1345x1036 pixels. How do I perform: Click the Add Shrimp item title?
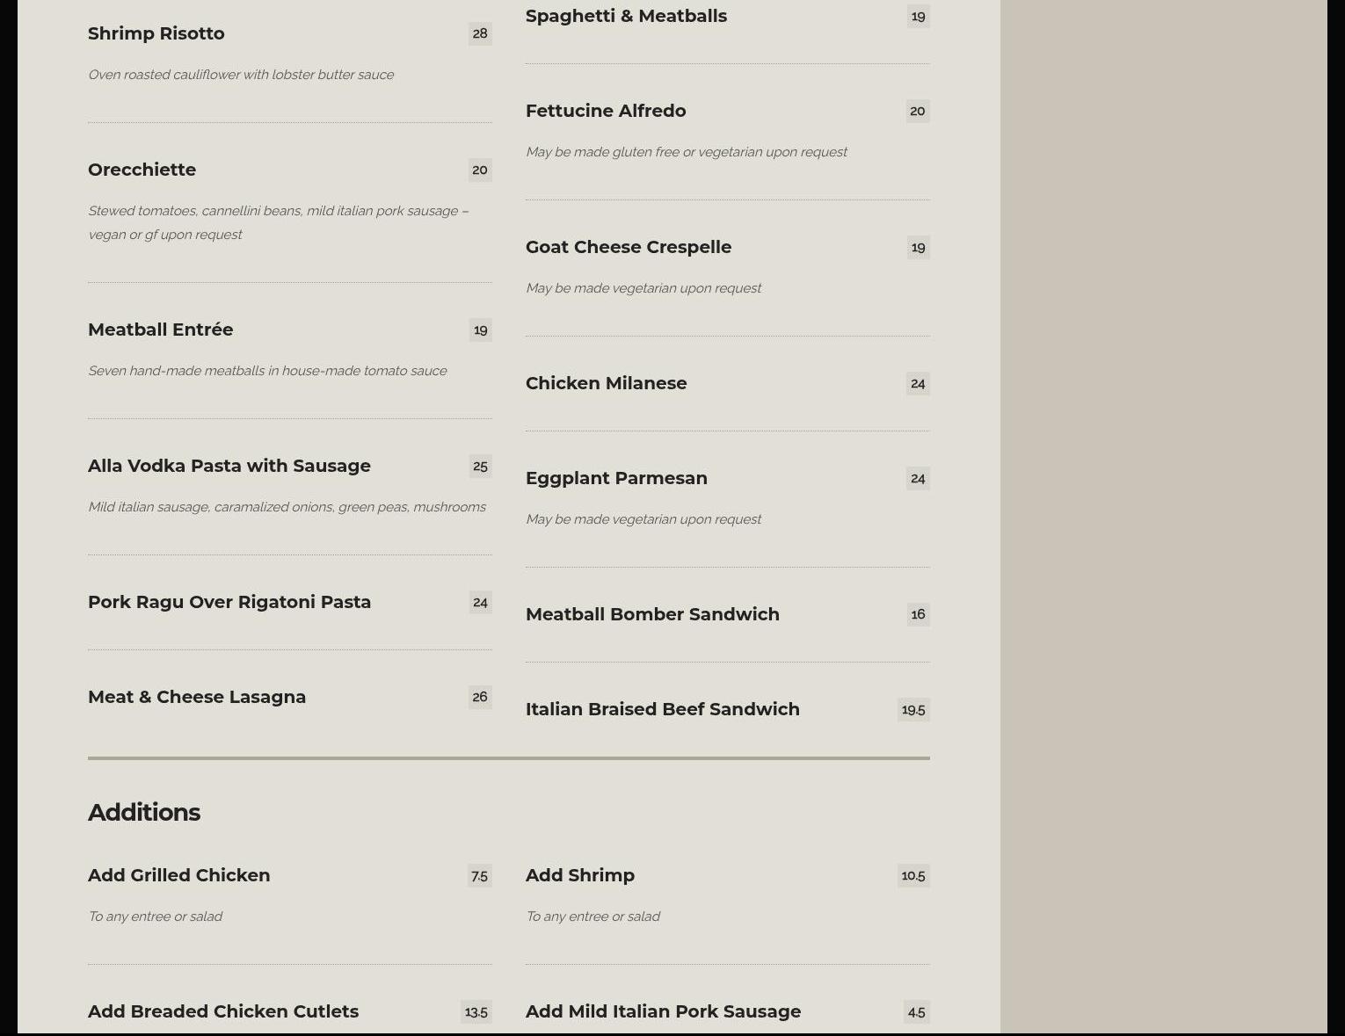tap(580, 875)
